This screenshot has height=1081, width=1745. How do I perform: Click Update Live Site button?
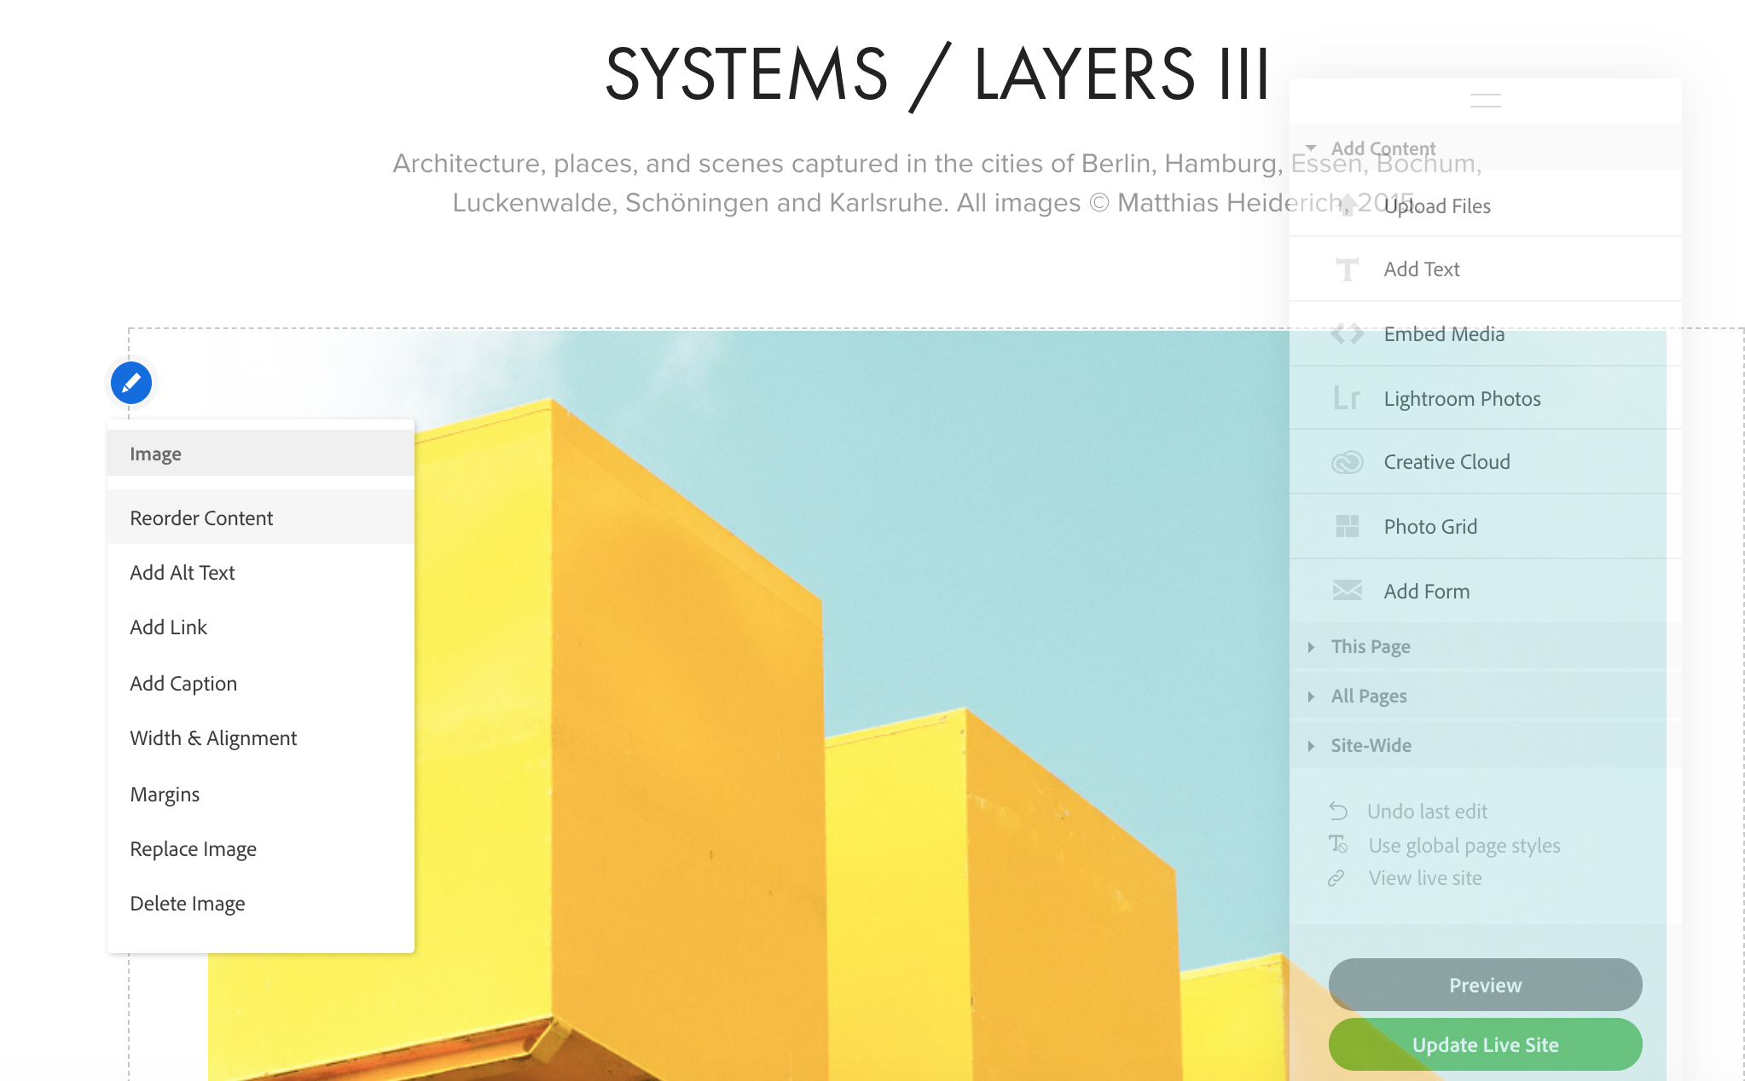[x=1485, y=1045]
